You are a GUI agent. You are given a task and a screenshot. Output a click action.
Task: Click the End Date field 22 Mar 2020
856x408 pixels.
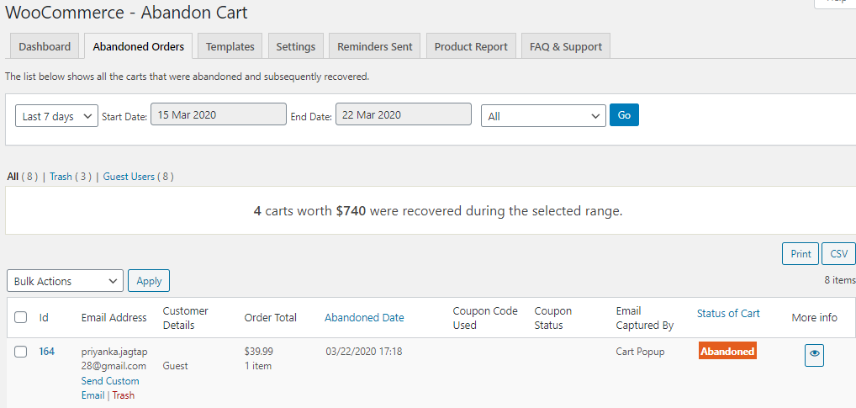(x=404, y=114)
